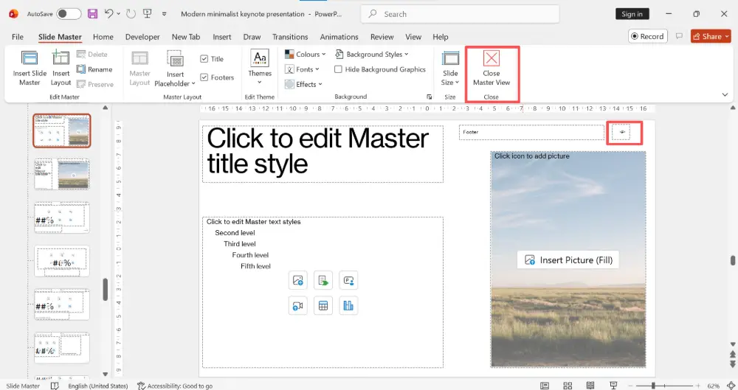Image resolution: width=738 pixels, height=390 pixels.
Task: Switch to Reading View icon
Action: [x=590, y=386]
